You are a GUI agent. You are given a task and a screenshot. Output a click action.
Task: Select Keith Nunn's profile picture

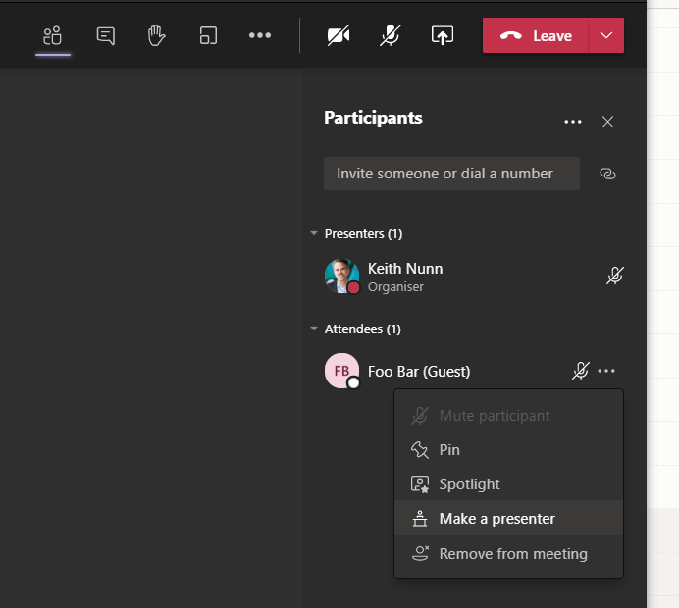[341, 277]
